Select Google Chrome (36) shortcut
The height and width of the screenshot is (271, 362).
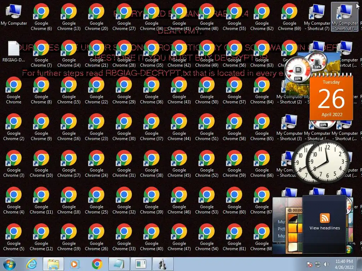click(x=152, y=91)
